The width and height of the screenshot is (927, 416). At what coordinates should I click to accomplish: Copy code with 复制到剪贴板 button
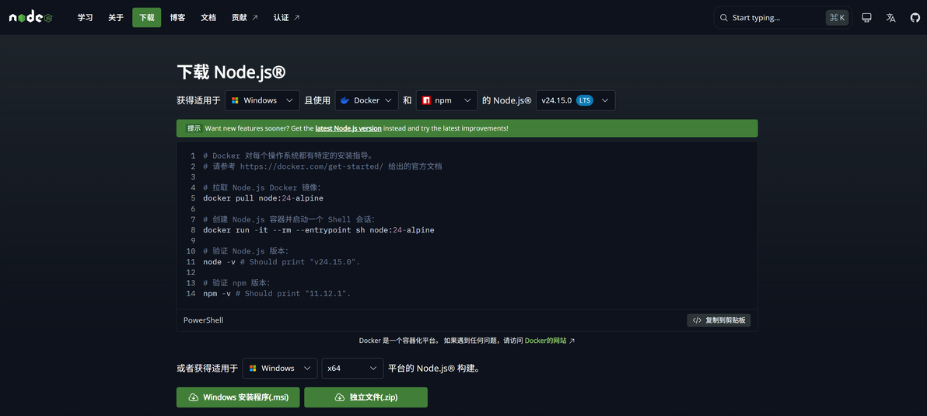pyautogui.click(x=719, y=320)
